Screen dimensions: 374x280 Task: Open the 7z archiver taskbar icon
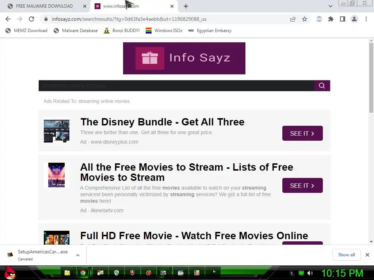click(x=163, y=273)
